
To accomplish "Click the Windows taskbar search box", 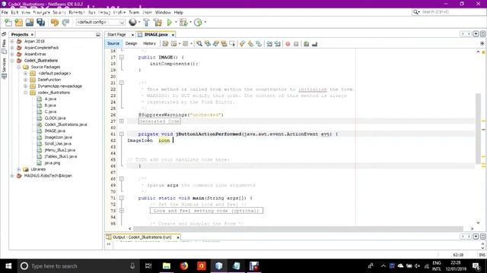I will coord(78,266).
